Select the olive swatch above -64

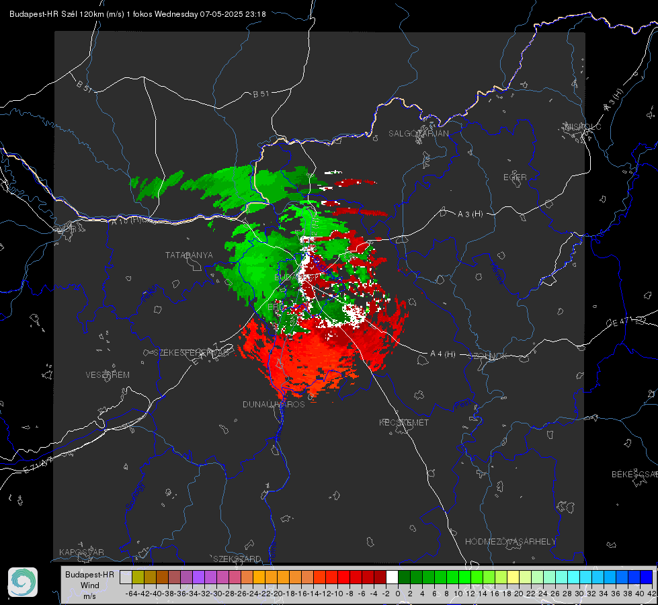[138, 577]
